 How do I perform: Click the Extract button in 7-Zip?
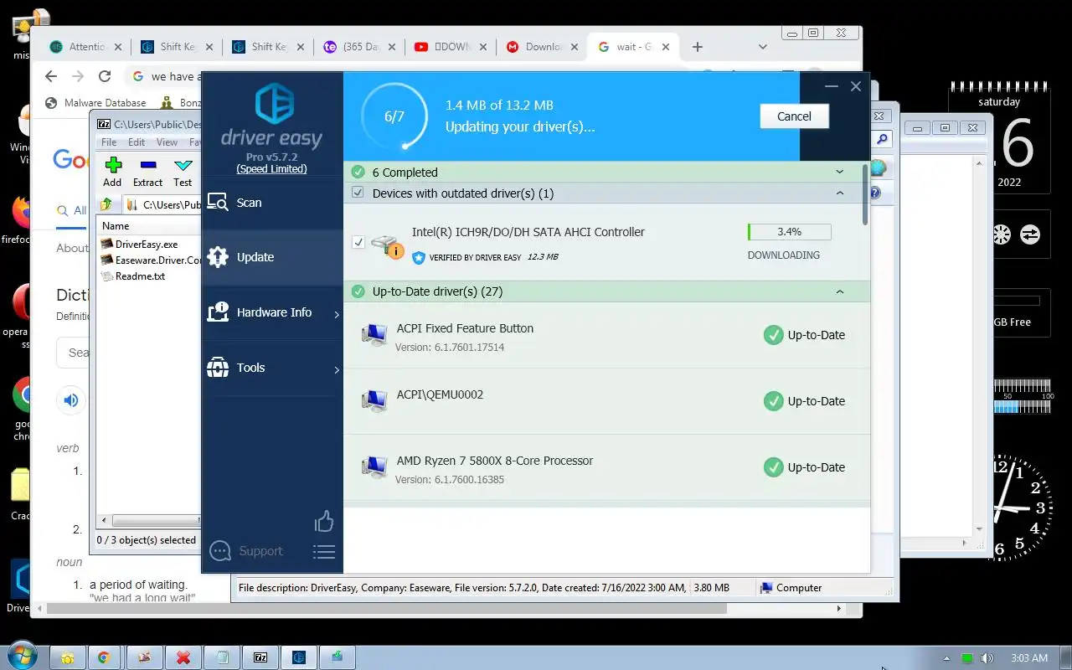click(x=147, y=172)
